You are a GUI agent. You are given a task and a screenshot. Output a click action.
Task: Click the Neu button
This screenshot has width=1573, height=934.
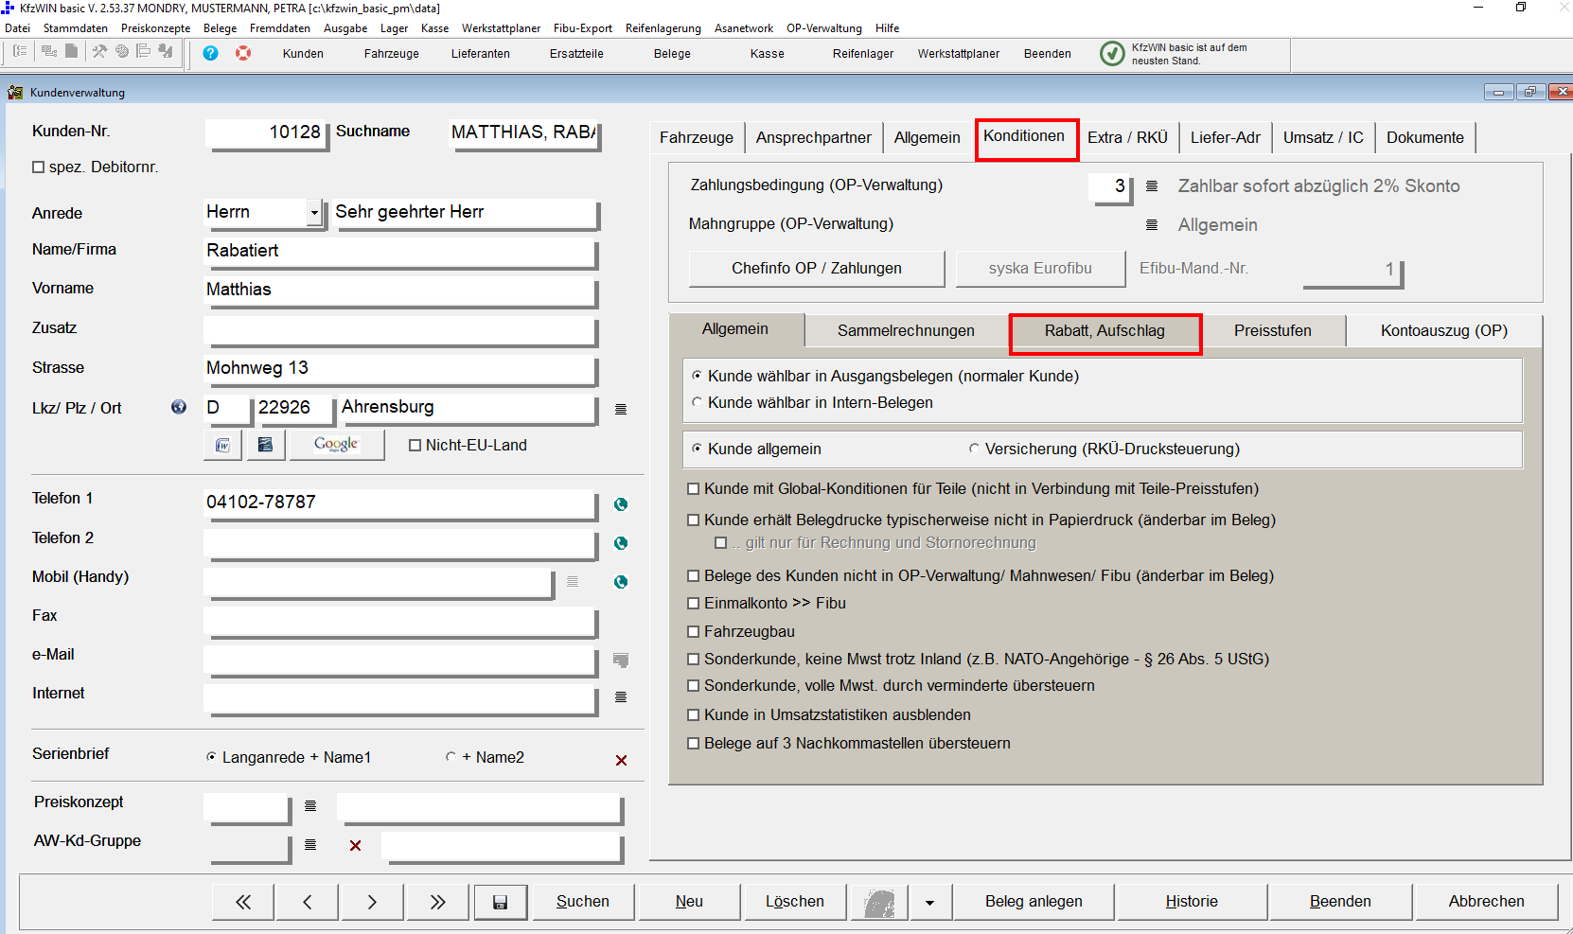(x=689, y=902)
